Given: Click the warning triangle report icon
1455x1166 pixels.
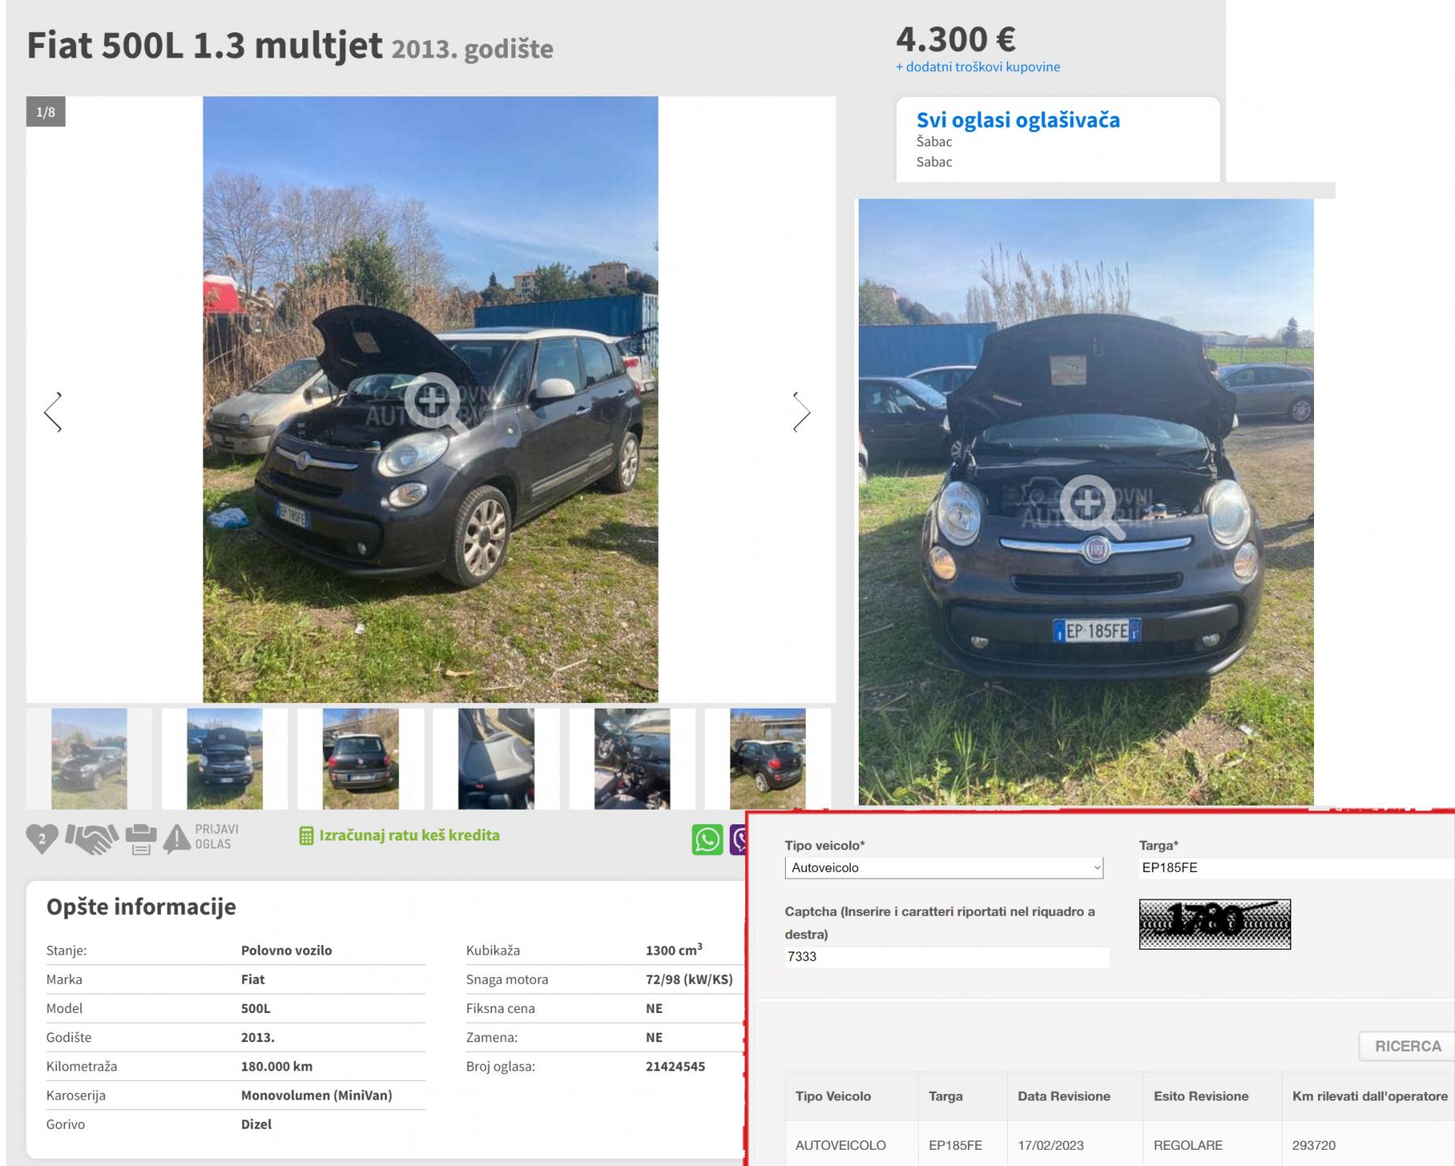Looking at the screenshot, I should point(177,839).
